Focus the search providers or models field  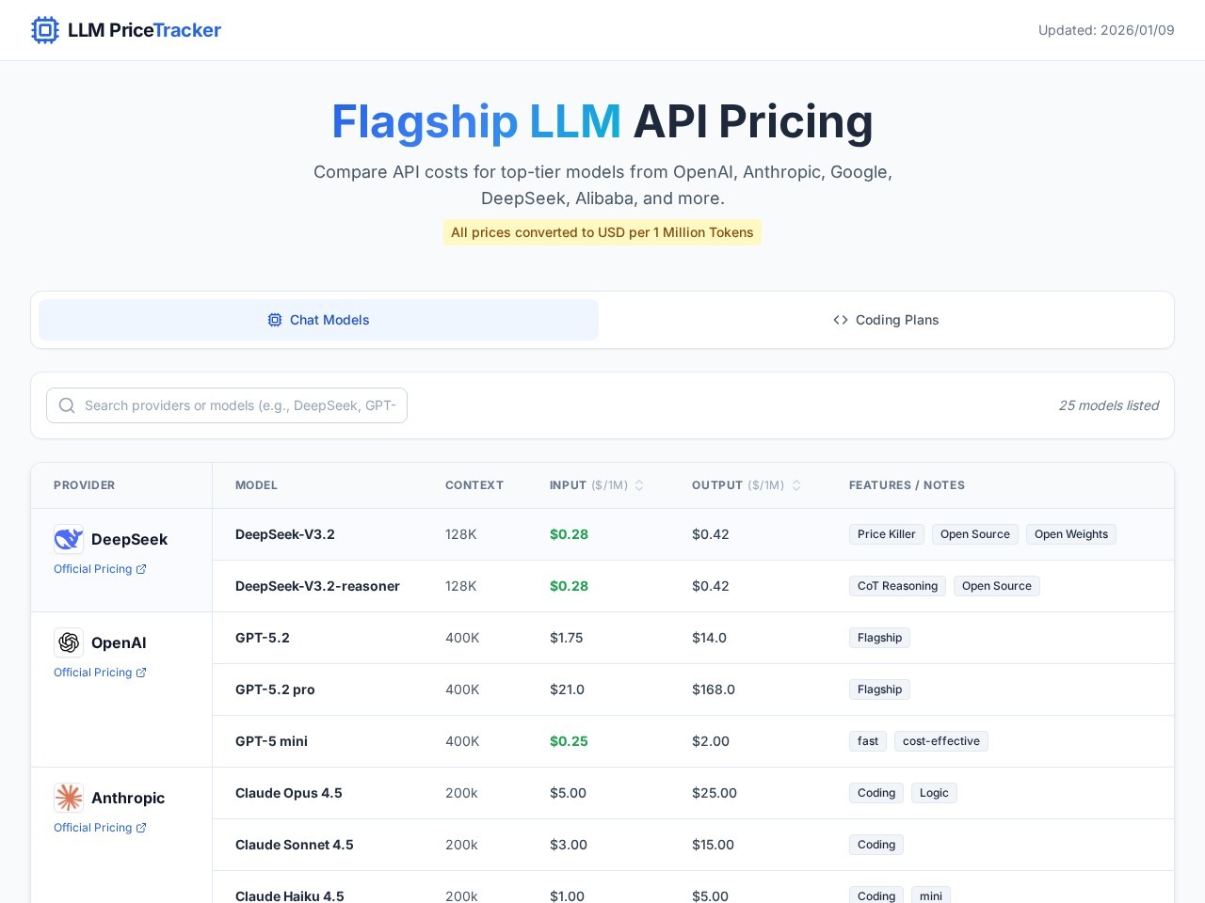(x=227, y=405)
